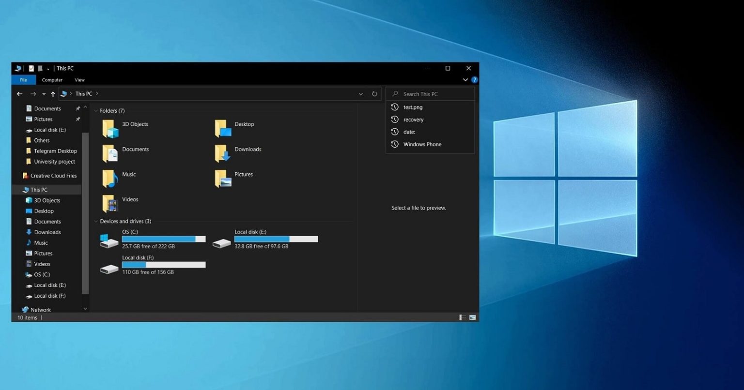Open the blue Help question mark

(474, 80)
